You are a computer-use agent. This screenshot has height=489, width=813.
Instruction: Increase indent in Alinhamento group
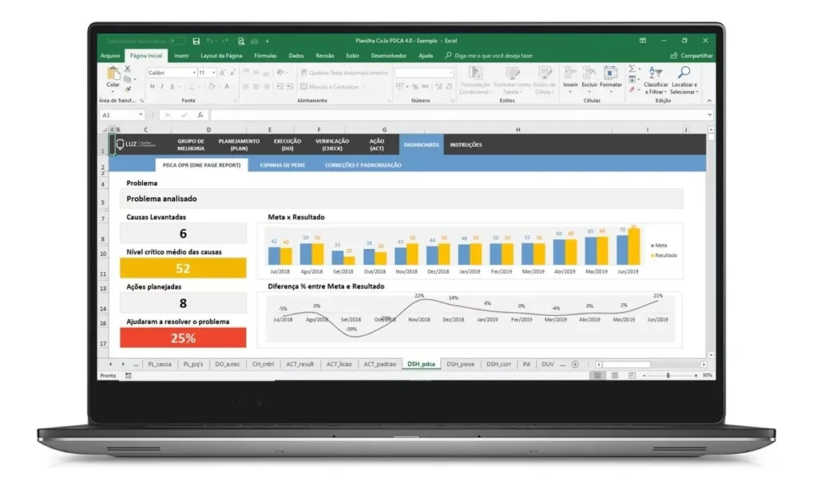pos(289,86)
